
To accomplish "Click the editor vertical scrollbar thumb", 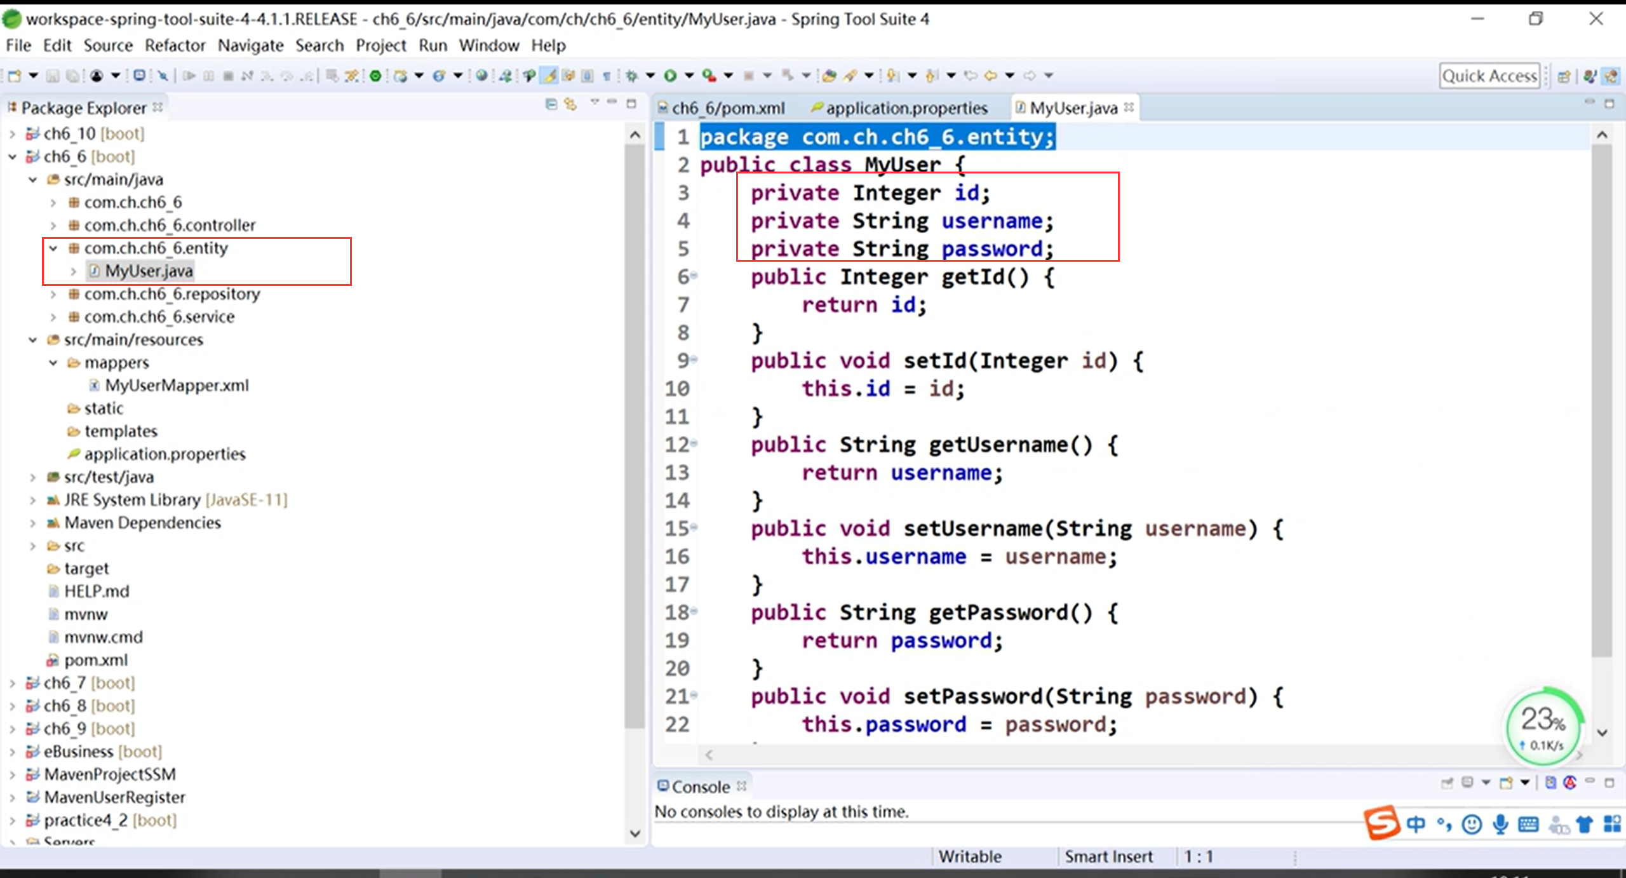I will 1602,400.
